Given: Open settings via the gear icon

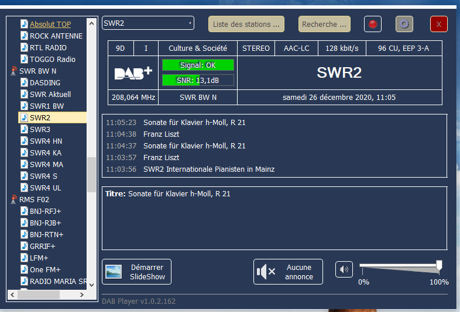Looking at the screenshot, I should [404, 24].
